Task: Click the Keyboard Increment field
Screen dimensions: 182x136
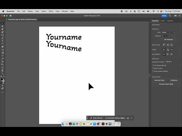Action: (169, 62)
